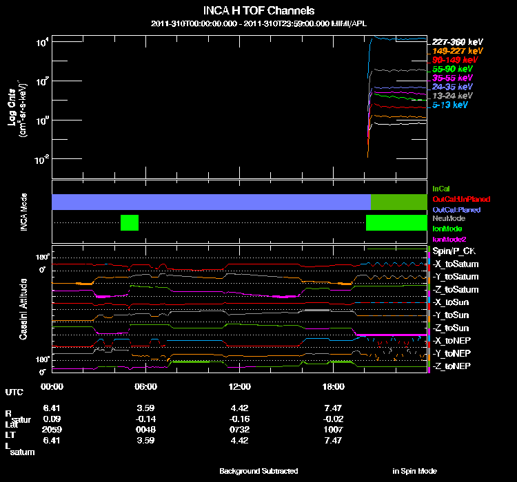The width and height of the screenshot is (517, 482).
Task: Click the LT value 0048
Action: pyautogui.click(x=145, y=430)
